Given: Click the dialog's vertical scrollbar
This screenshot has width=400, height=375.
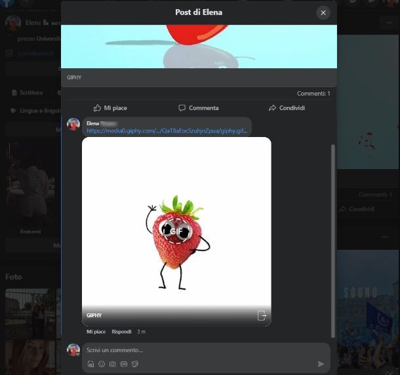Looking at the screenshot, I should pyautogui.click(x=332, y=241).
